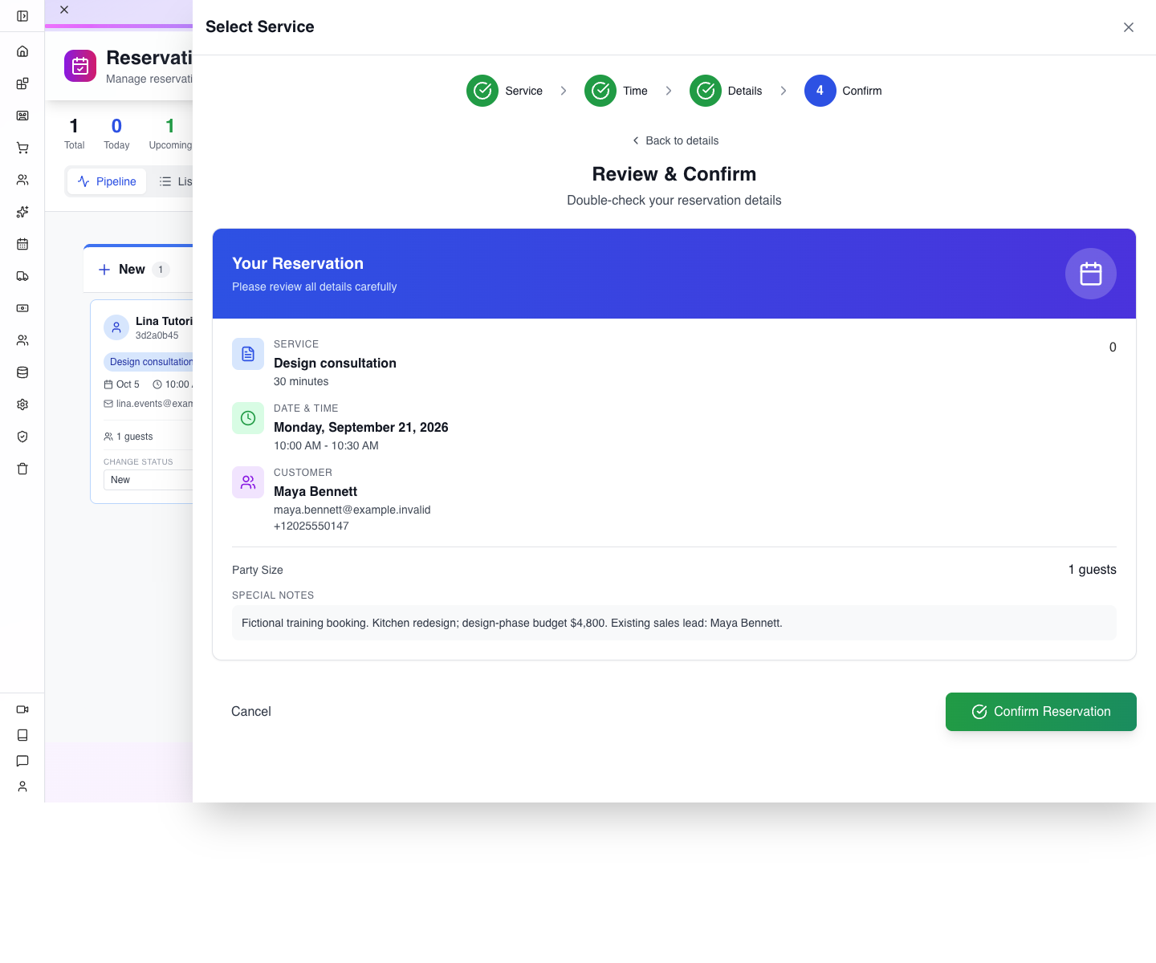Click the calendar icon in reservation banner

pyautogui.click(x=1091, y=274)
